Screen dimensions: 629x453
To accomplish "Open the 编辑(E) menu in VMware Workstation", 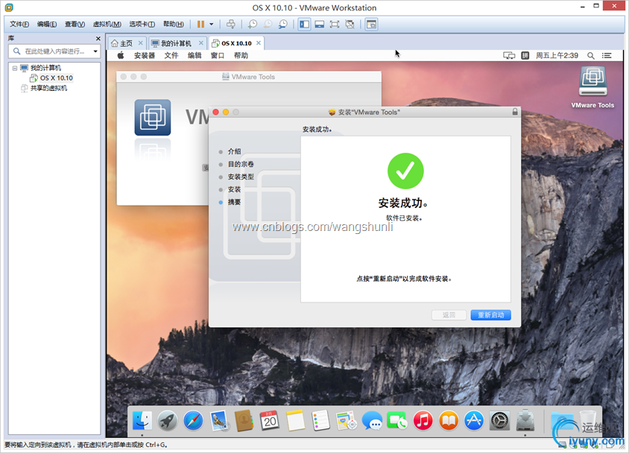I will (47, 25).
